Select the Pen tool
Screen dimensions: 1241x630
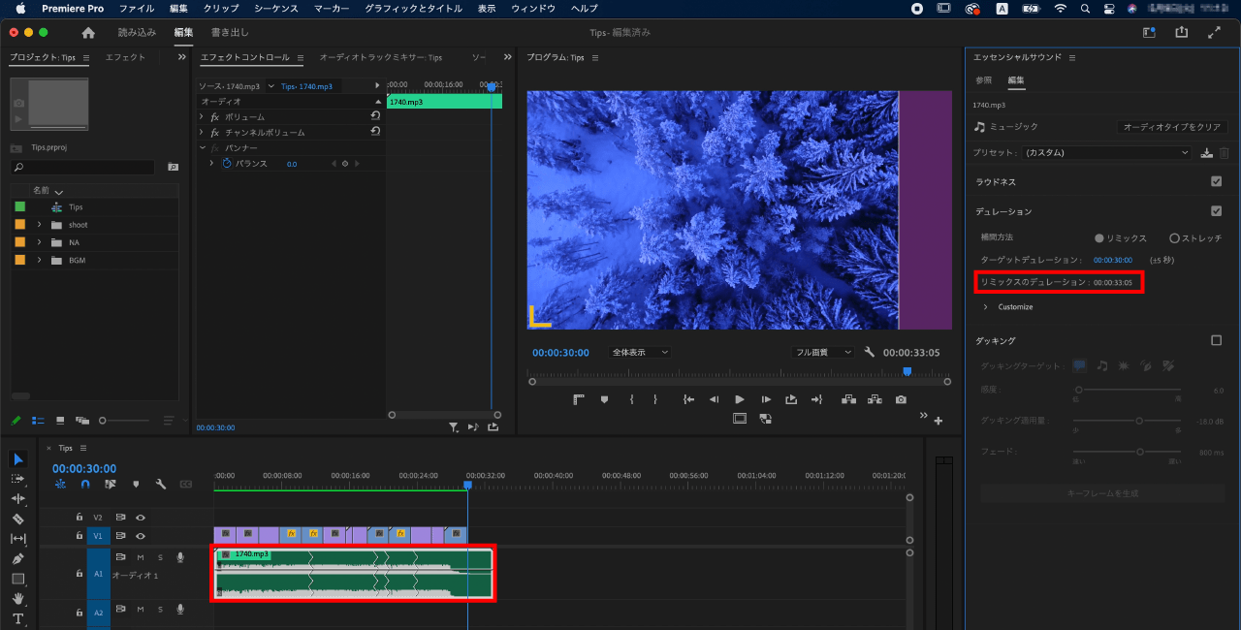pos(18,559)
